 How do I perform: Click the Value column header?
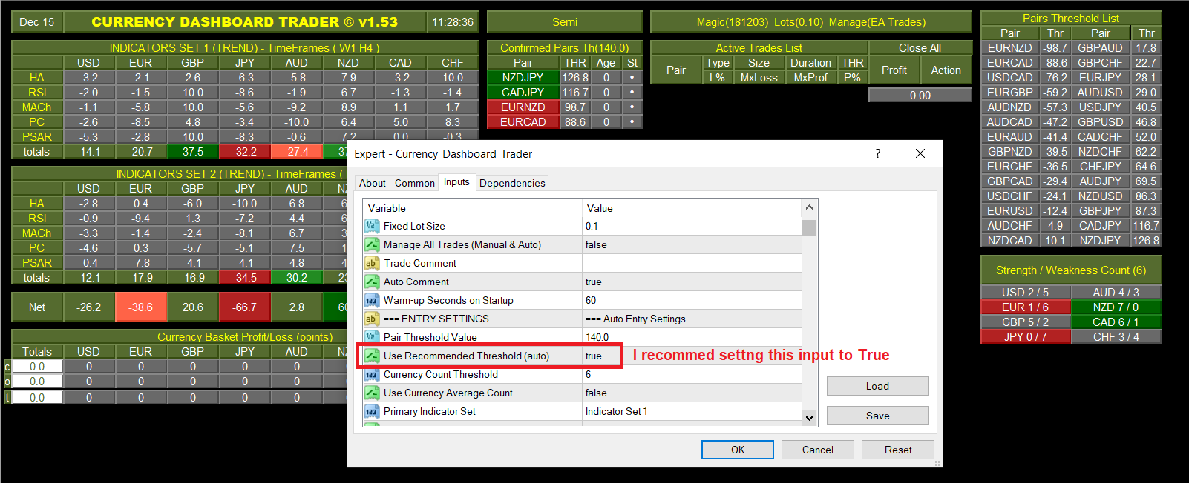[x=692, y=208]
